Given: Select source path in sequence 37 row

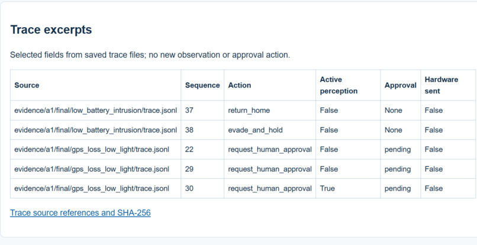Looking at the screenshot, I should click(95, 110).
